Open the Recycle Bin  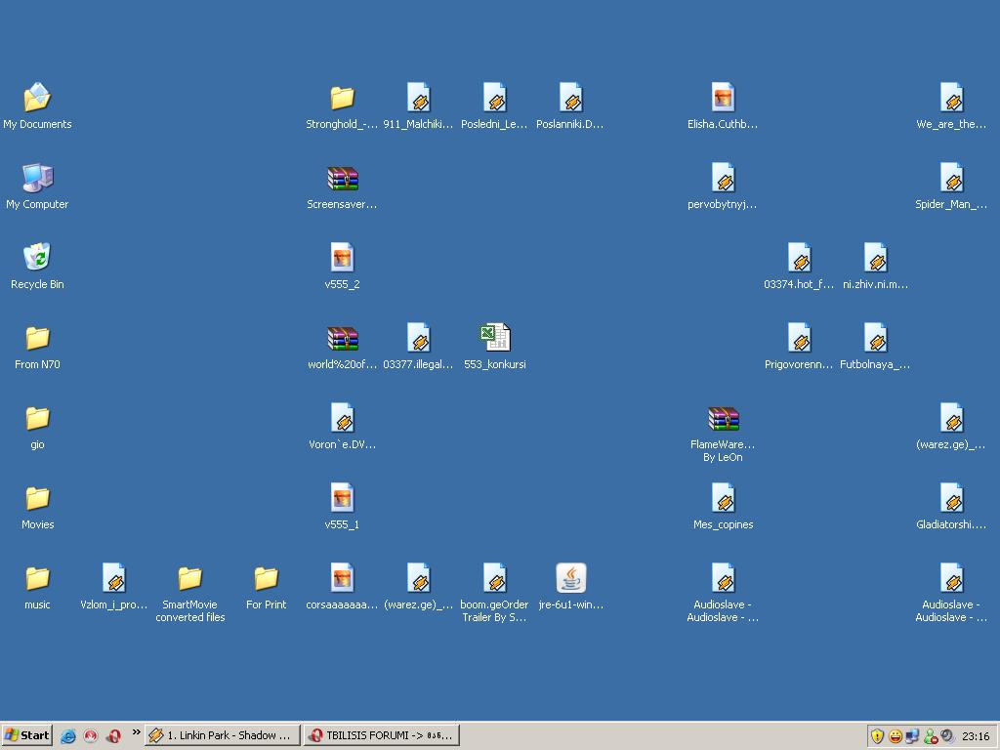tap(37, 260)
